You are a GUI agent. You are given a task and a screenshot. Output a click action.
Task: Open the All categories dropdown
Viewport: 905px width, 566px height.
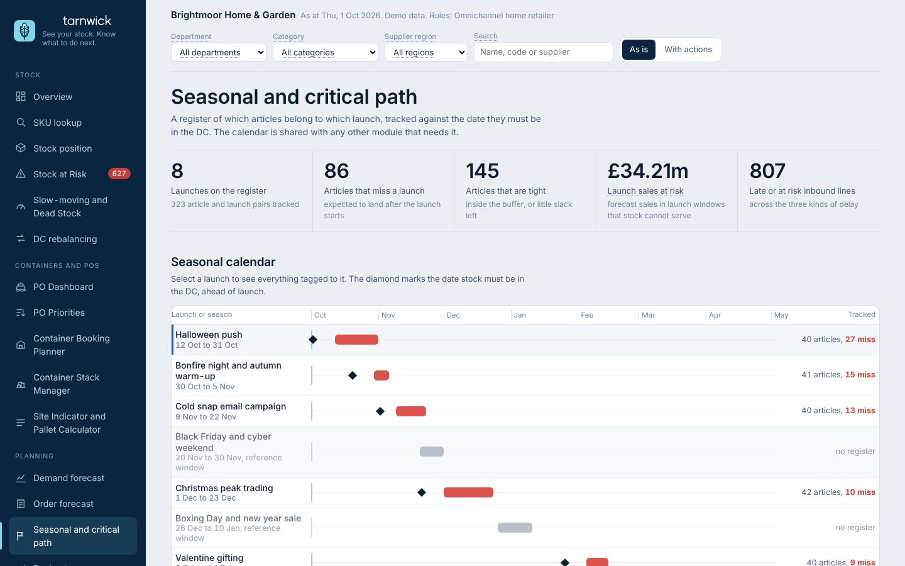click(326, 52)
